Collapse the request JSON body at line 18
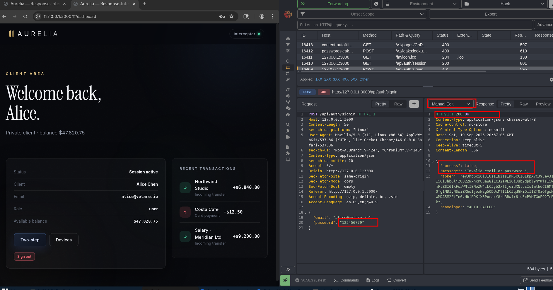This screenshot has width=553, height=290. click(x=305, y=213)
